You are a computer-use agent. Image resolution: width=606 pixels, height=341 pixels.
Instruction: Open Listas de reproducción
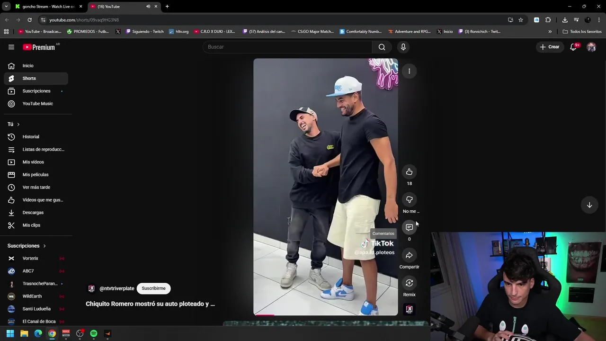[x=36, y=149]
